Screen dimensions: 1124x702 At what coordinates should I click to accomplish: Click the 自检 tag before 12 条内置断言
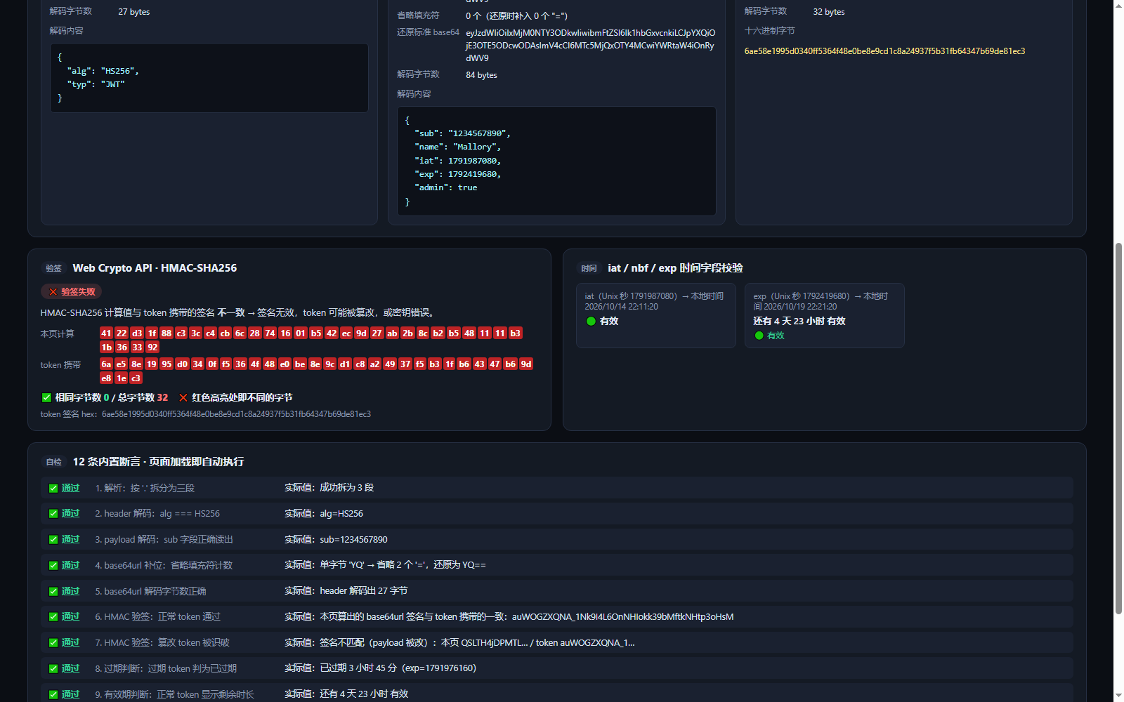pyautogui.click(x=54, y=462)
